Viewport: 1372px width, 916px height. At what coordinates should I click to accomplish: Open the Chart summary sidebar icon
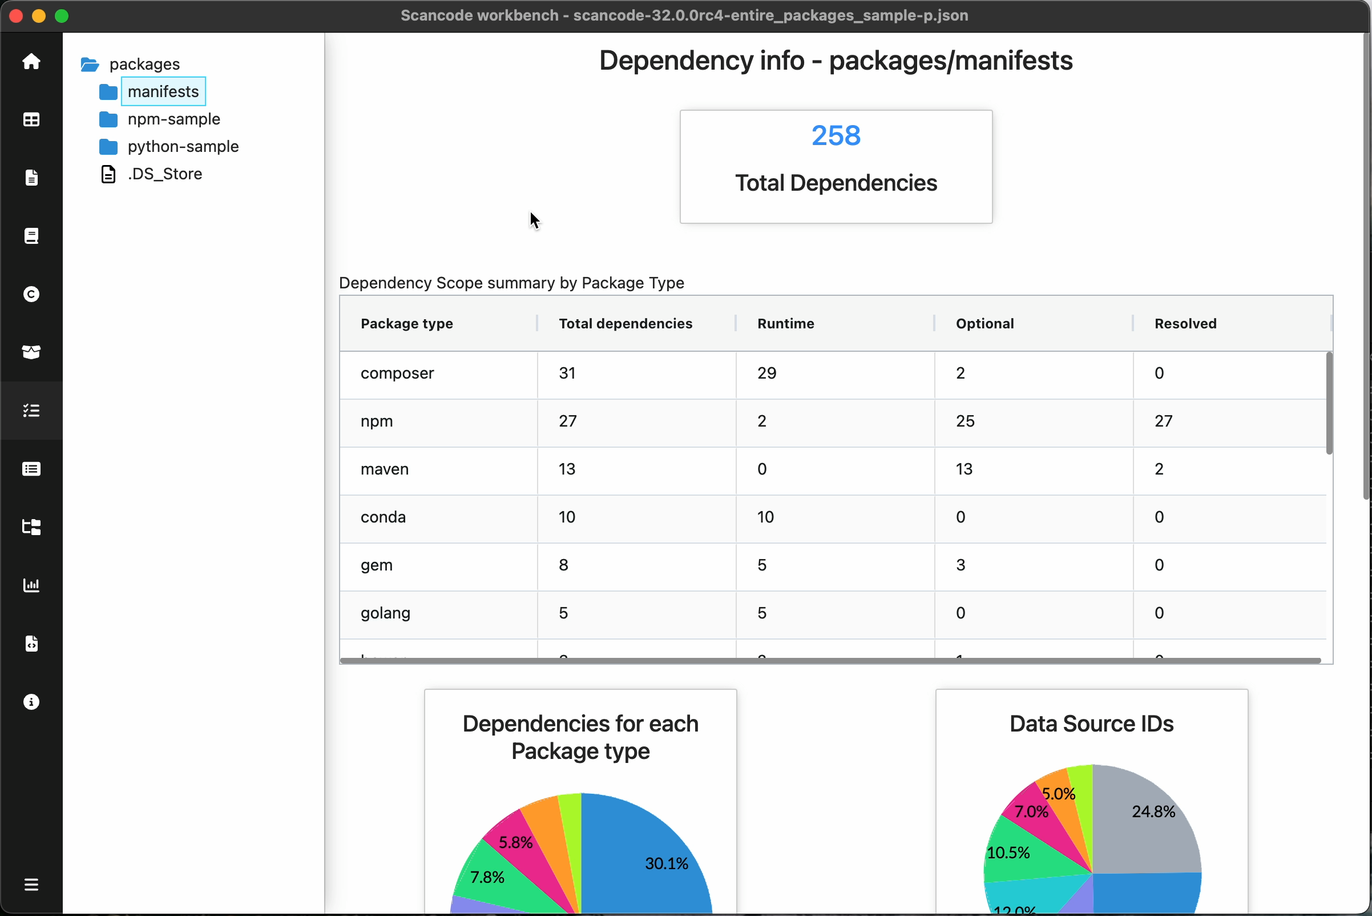pyautogui.click(x=31, y=585)
